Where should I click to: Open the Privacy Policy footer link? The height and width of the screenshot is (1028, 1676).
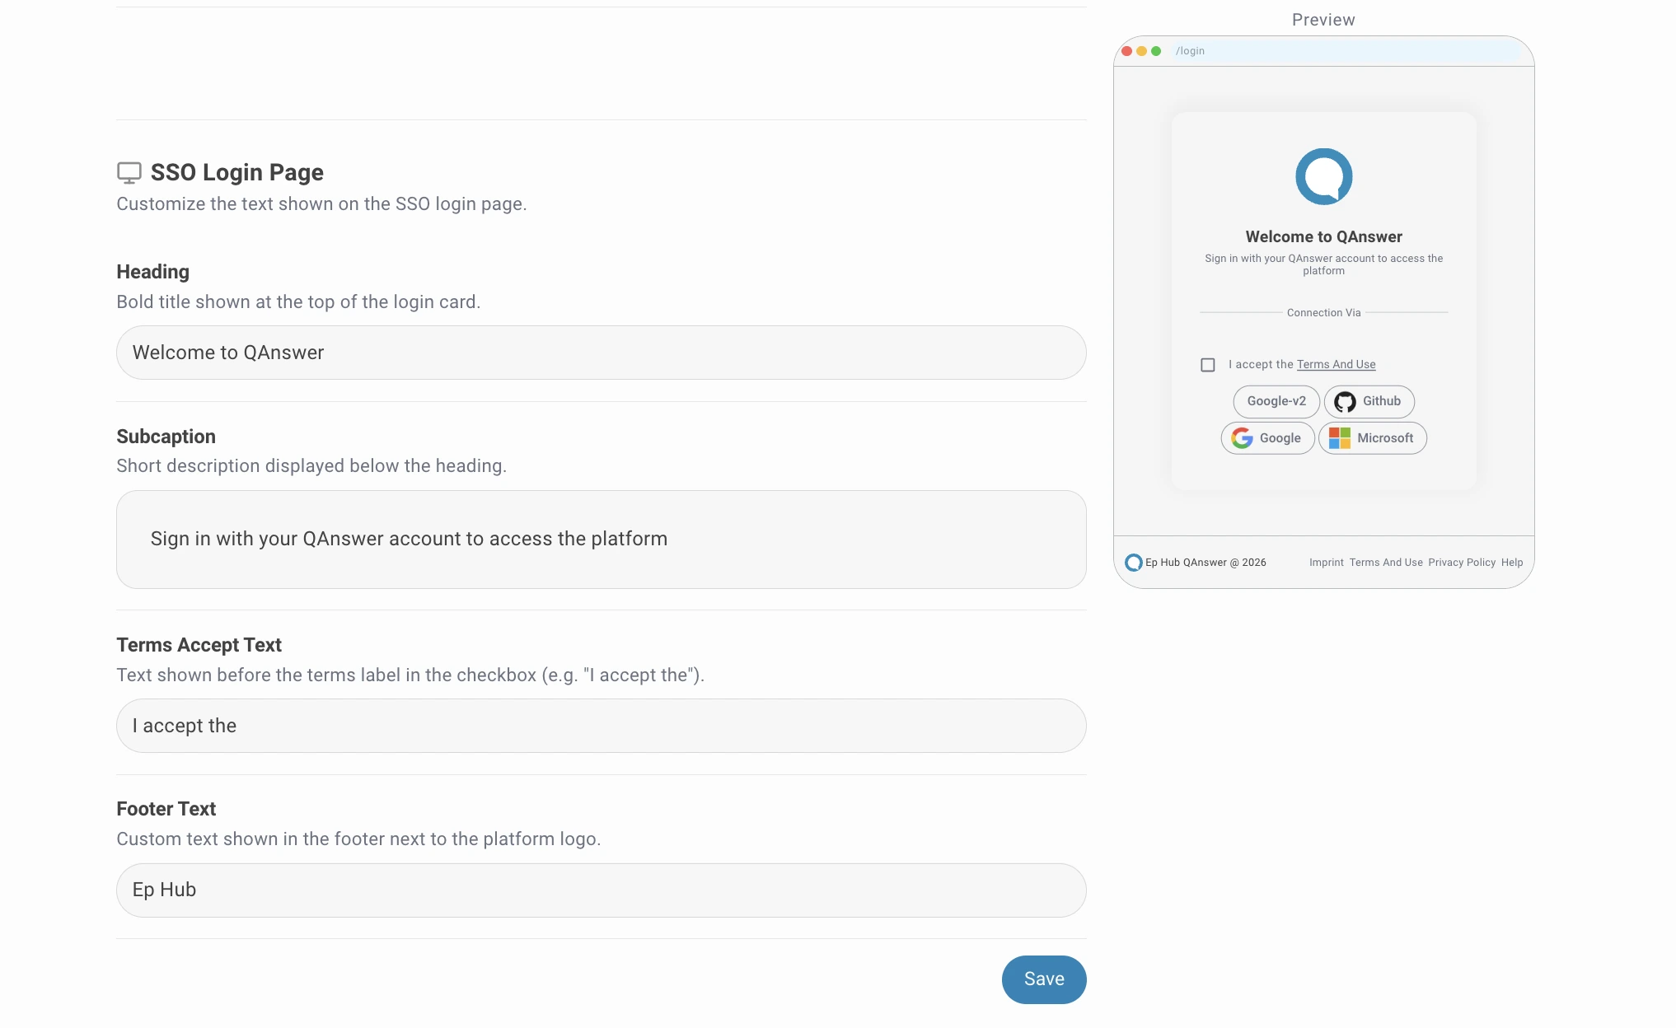coord(1462,563)
